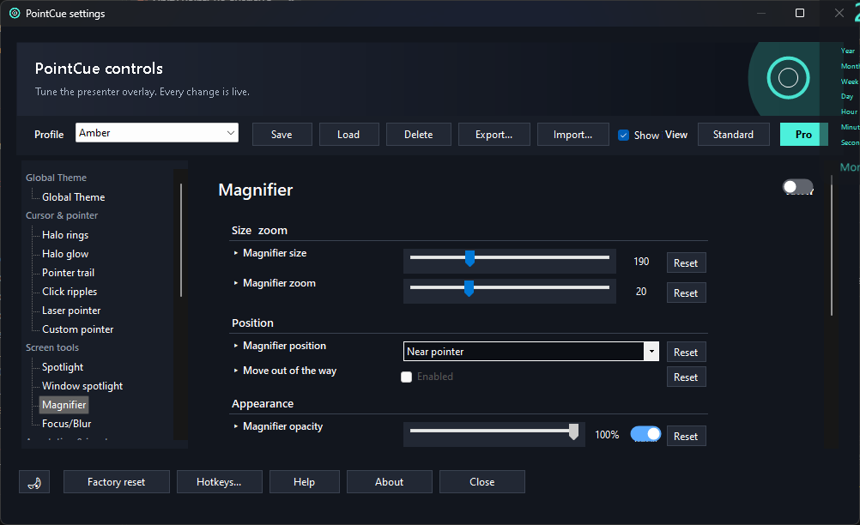
Task: Open the About dialog
Action: [390, 482]
